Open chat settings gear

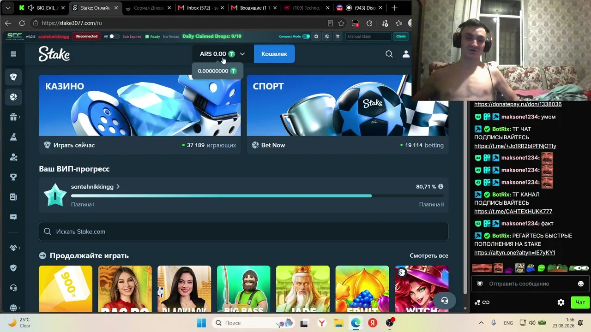[561, 302]
